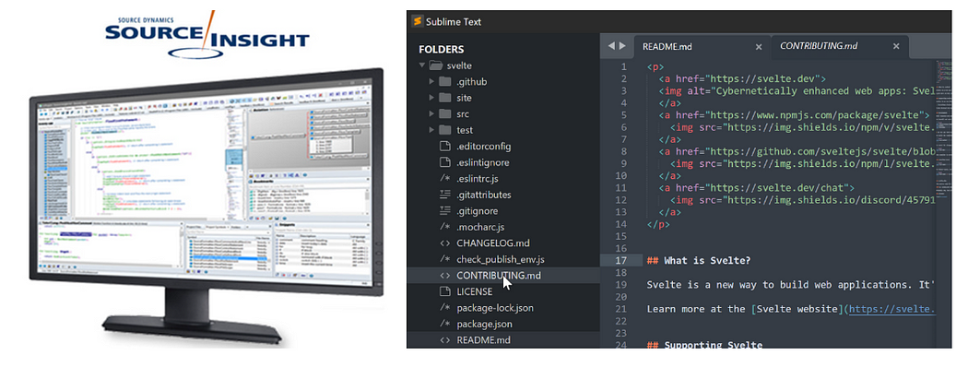Click the tab scroll left arrow
Viewport: 968px width, 367px height.
[611, 46]
